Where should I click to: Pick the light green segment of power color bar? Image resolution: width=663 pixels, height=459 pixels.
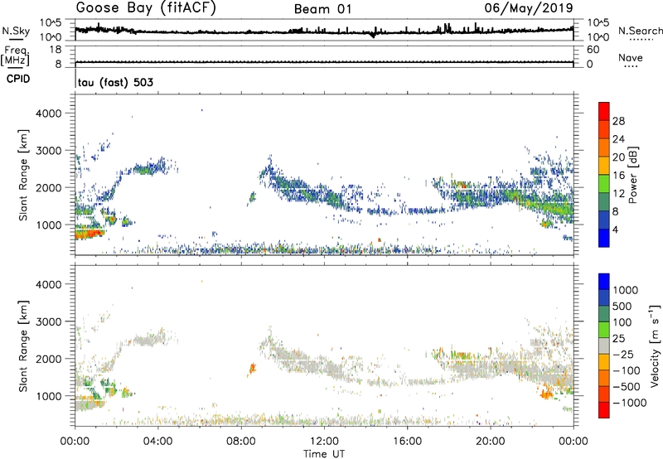(x=604, y=184)
